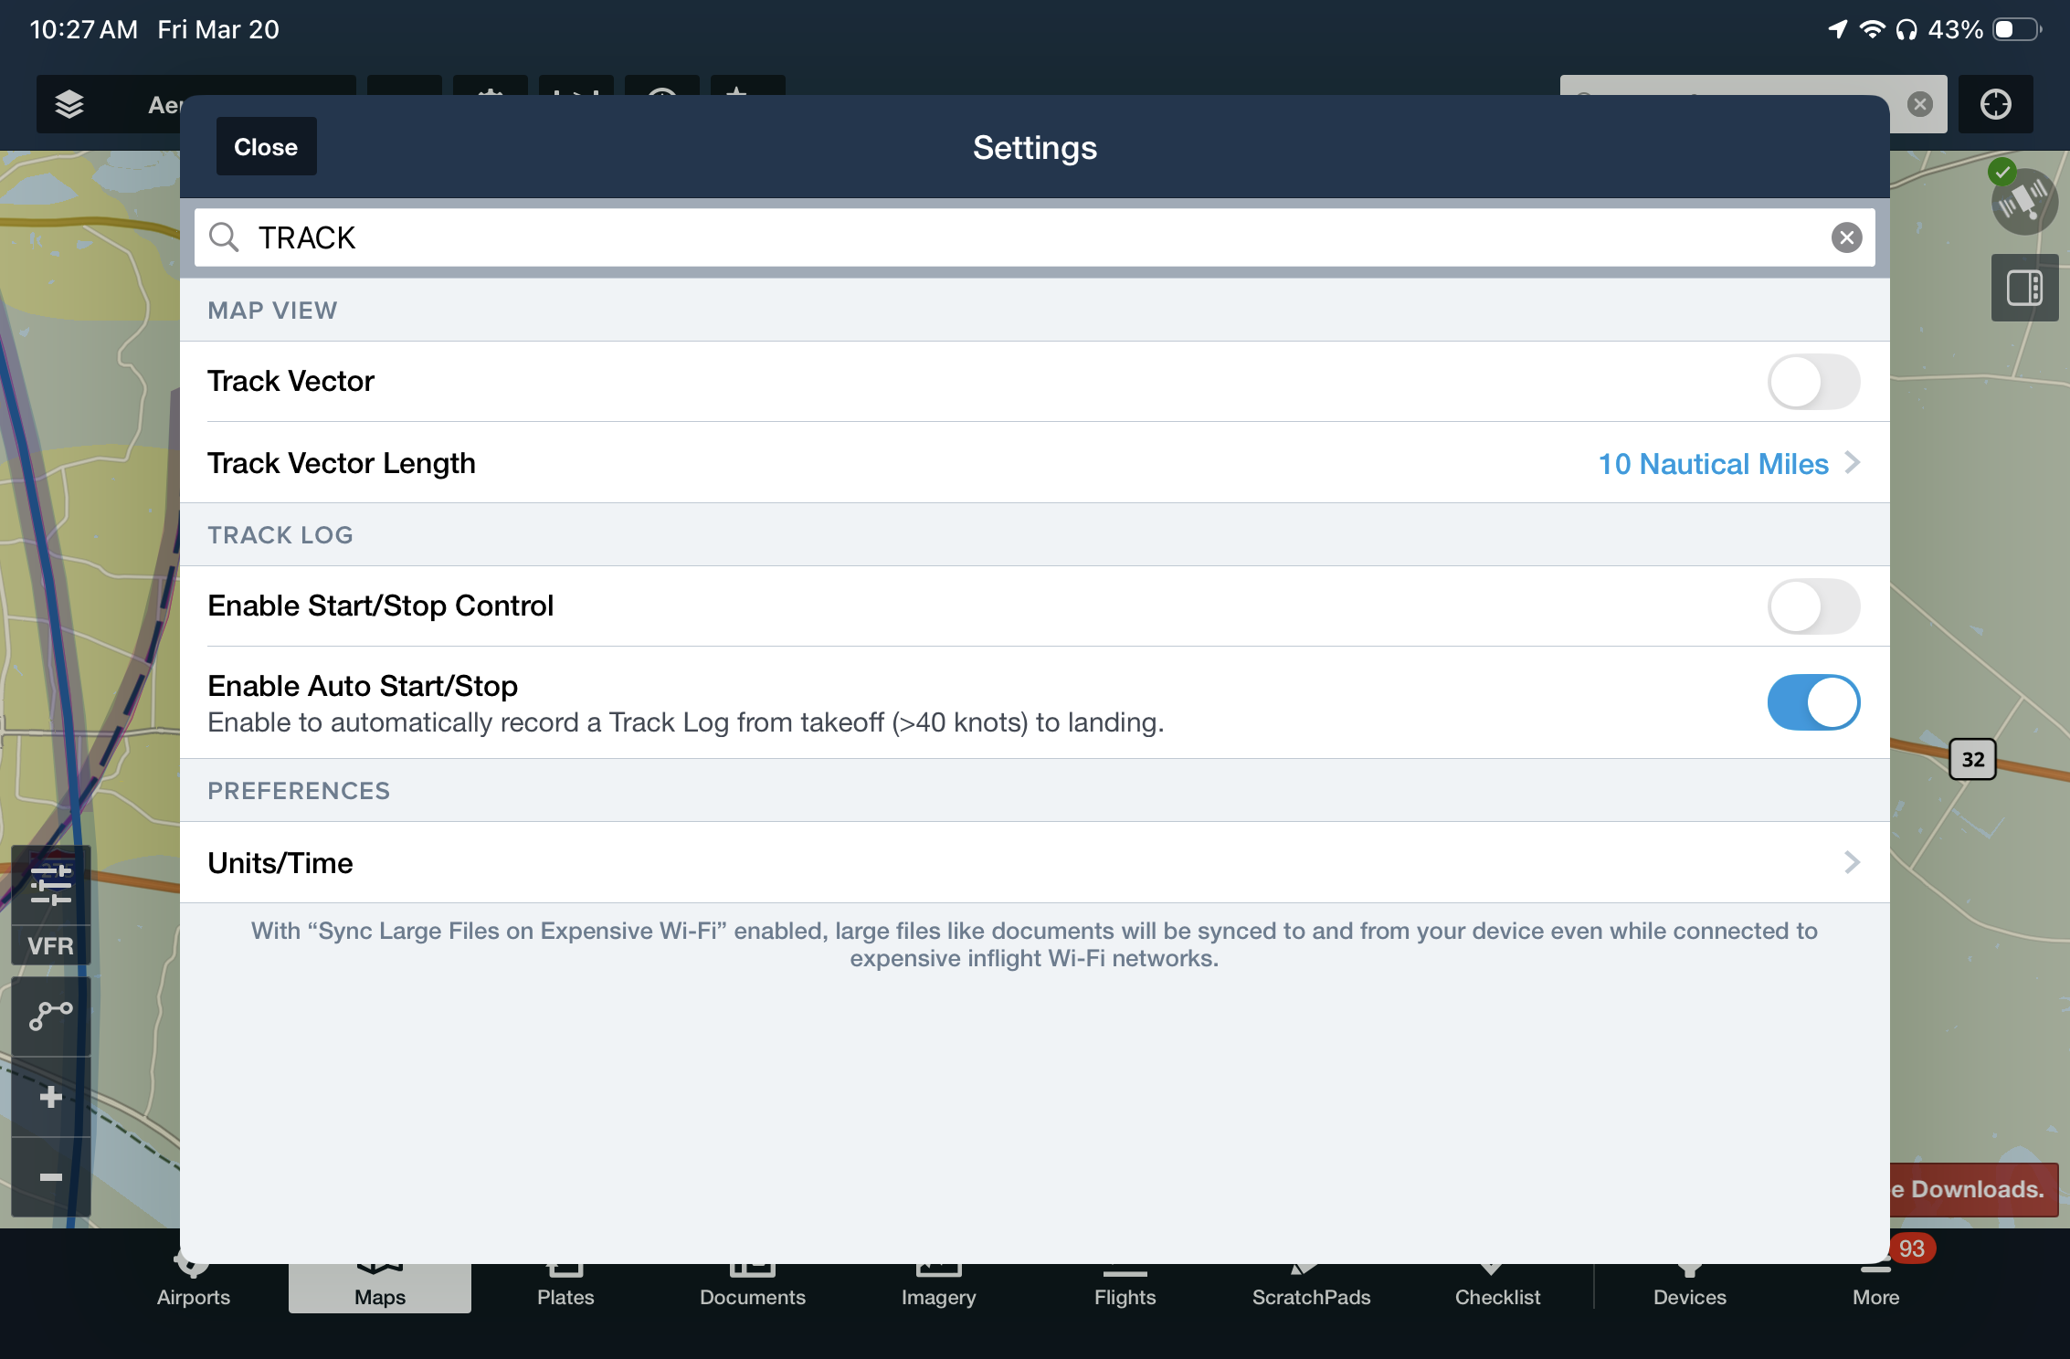Zoom out with the minus icon
Screen dimensions: 2070x1359
click(x=51, y=1176)
